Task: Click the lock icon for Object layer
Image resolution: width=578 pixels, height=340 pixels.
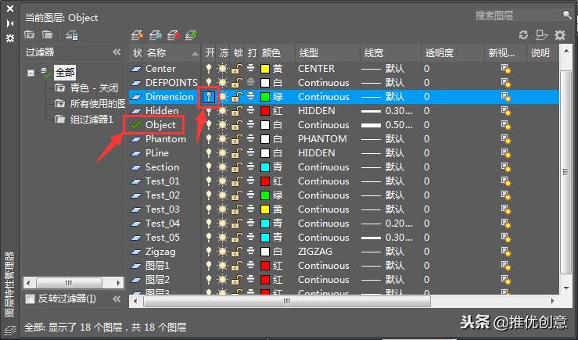Action: pos(237,125)
